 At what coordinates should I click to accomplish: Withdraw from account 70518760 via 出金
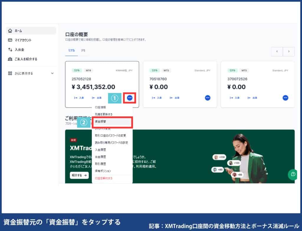click(175, 98)
